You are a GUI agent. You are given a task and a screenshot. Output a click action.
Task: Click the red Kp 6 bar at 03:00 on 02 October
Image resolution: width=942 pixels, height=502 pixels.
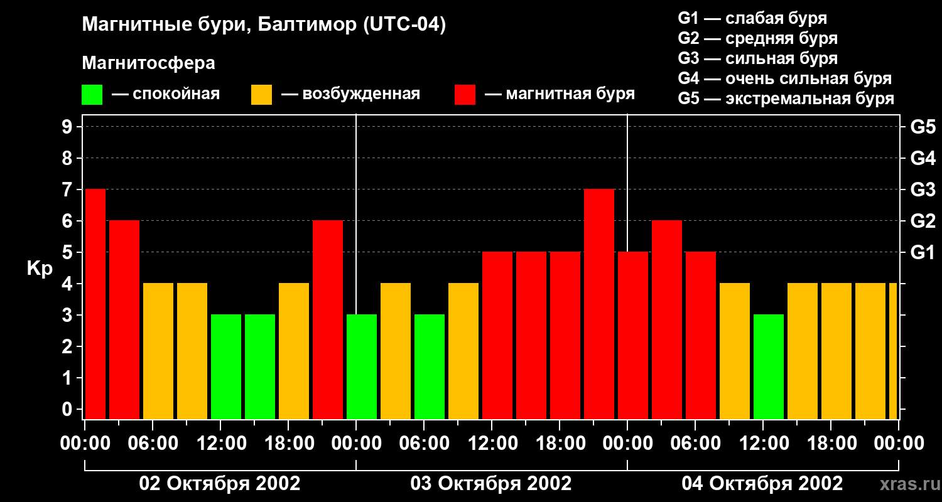pyautogui.click(x=124, y=319)
